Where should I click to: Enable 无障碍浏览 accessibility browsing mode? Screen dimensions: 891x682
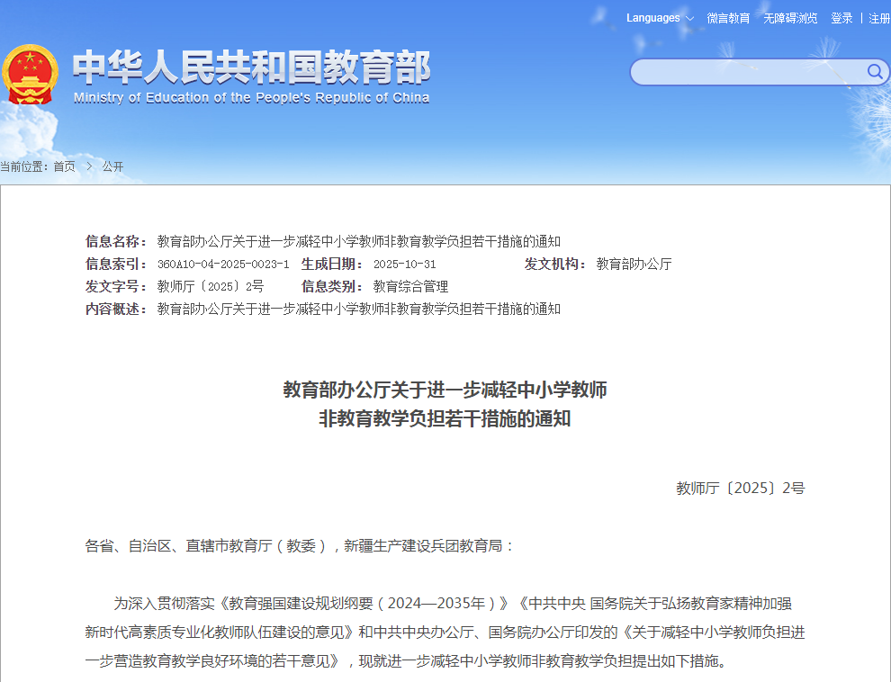coord(790,18)
